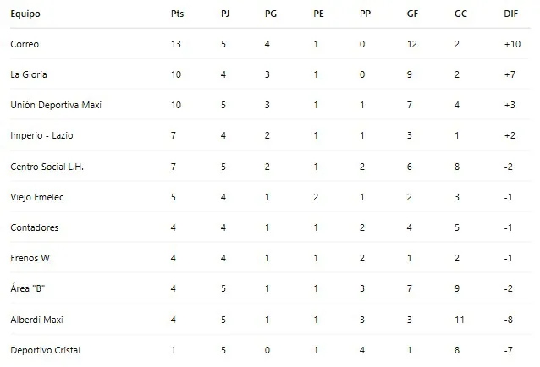Image resolution: width=540 pixels, height=367 pixels.
Task: Click the GF column header
Action: click(411, 14)
